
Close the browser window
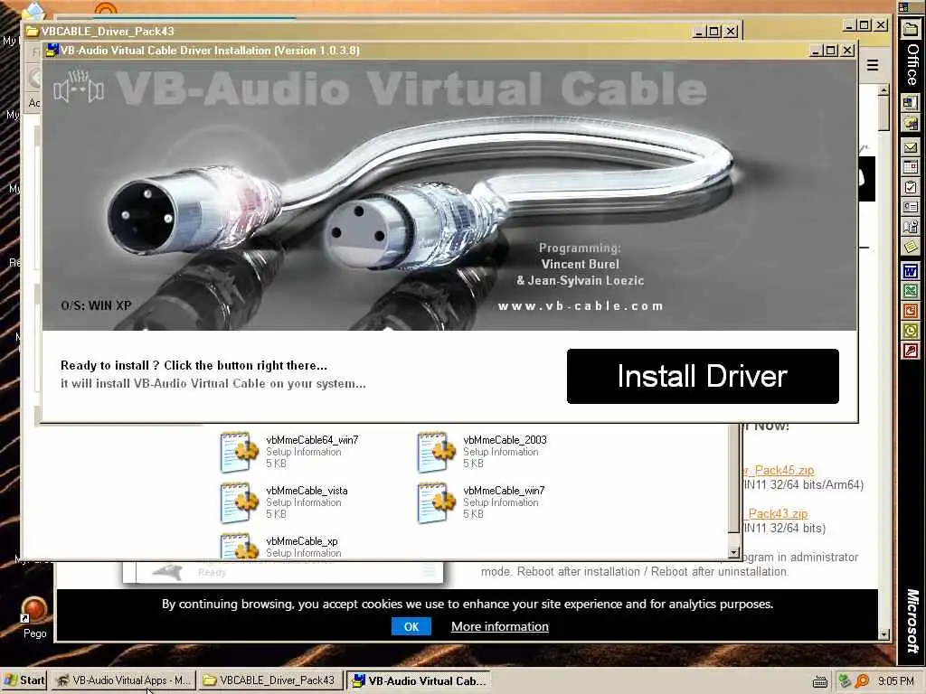[x=881, y=24]
